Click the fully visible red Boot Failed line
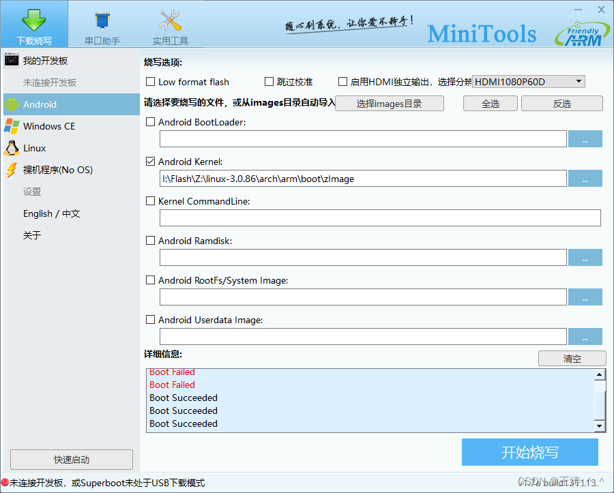The width and height of the screenshot is (614, 493). click(173, 385)
